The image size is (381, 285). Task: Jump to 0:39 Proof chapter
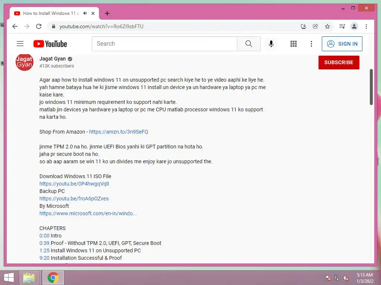(x=44, y=243)
